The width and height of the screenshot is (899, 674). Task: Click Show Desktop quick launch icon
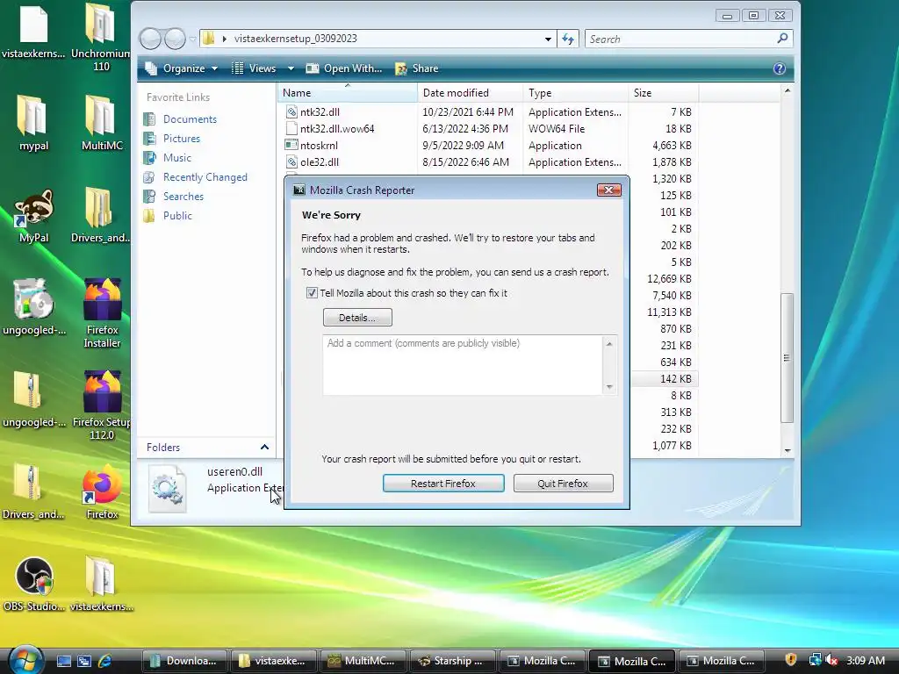point(63,661)
